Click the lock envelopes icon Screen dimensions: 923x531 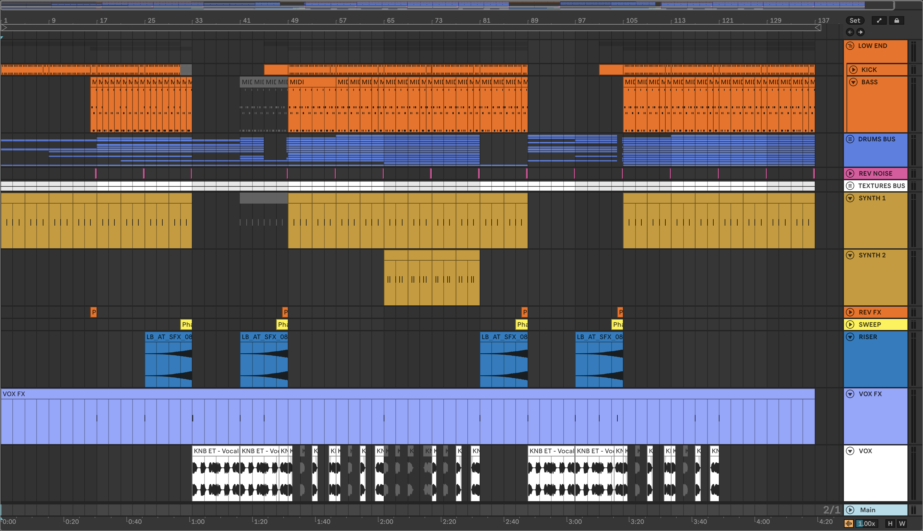(x=896, y=20)
